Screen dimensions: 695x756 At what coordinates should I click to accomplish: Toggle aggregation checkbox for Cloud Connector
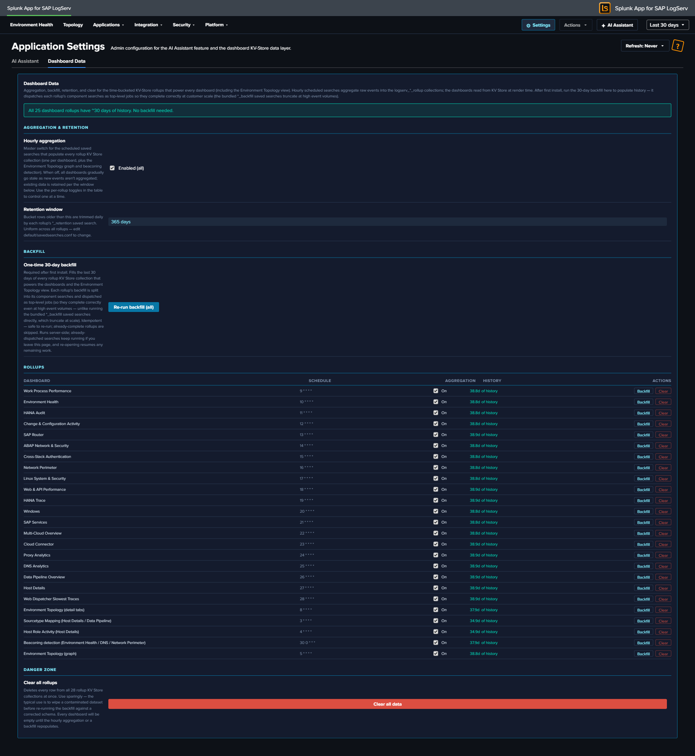click(x=436, y=544)
